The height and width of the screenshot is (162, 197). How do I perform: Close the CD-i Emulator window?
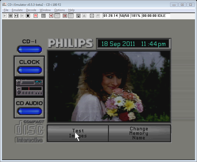190,5
